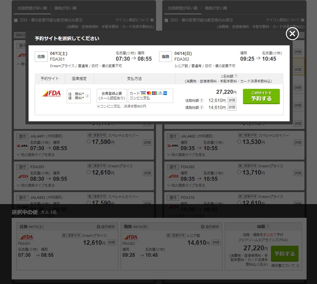Close the booking site selection dialog

[x=292, y=34]
